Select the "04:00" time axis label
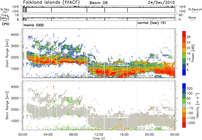 48,135
